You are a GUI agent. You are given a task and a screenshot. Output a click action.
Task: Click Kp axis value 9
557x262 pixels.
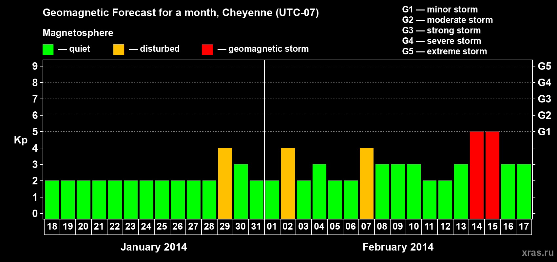coord(35,66)
